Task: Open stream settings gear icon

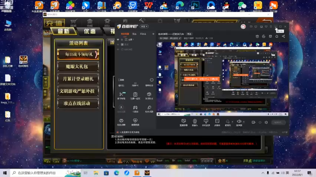Action: [266, 122]
